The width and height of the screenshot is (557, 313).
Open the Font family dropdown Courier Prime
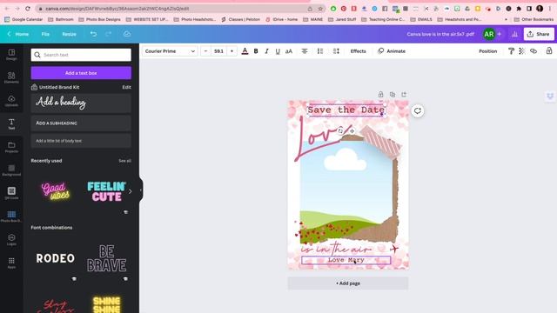(x=171, y=51)
